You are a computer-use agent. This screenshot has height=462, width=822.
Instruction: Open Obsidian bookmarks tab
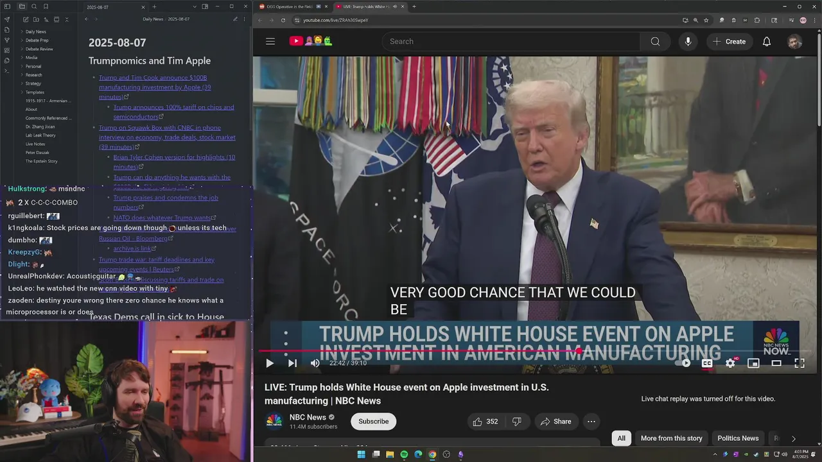(46, 6)
